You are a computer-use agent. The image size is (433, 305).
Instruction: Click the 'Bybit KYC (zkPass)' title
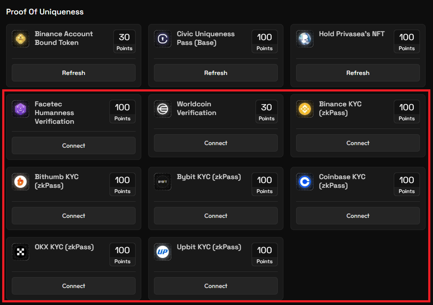(x=209, y=177)
